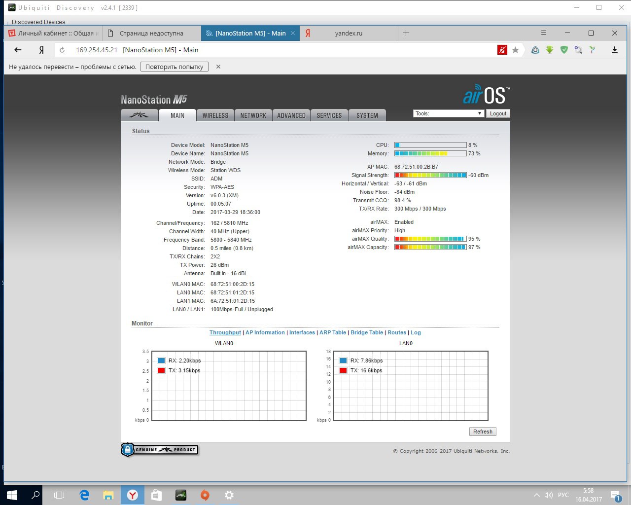Click the Refresh button below the graphs
Viewport: 631px width, 505px height.
click(x=483, y=432)
